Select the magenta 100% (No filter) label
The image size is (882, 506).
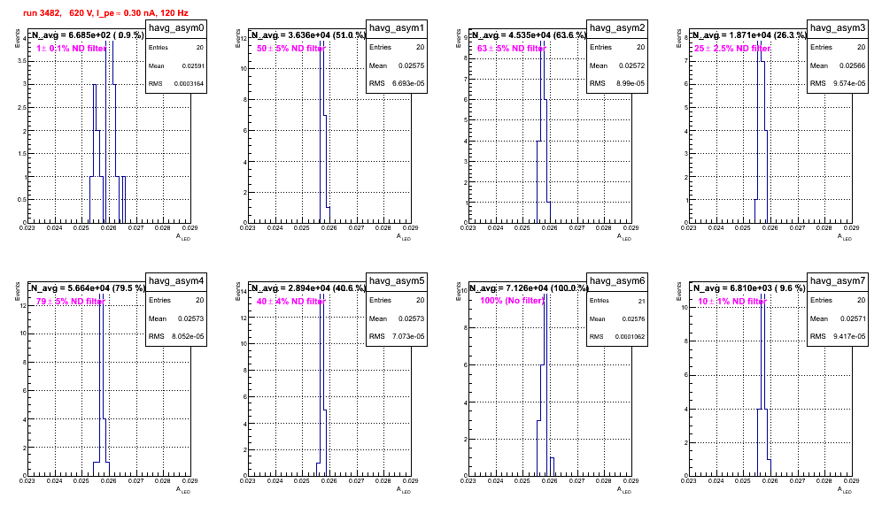coord(513,301)
